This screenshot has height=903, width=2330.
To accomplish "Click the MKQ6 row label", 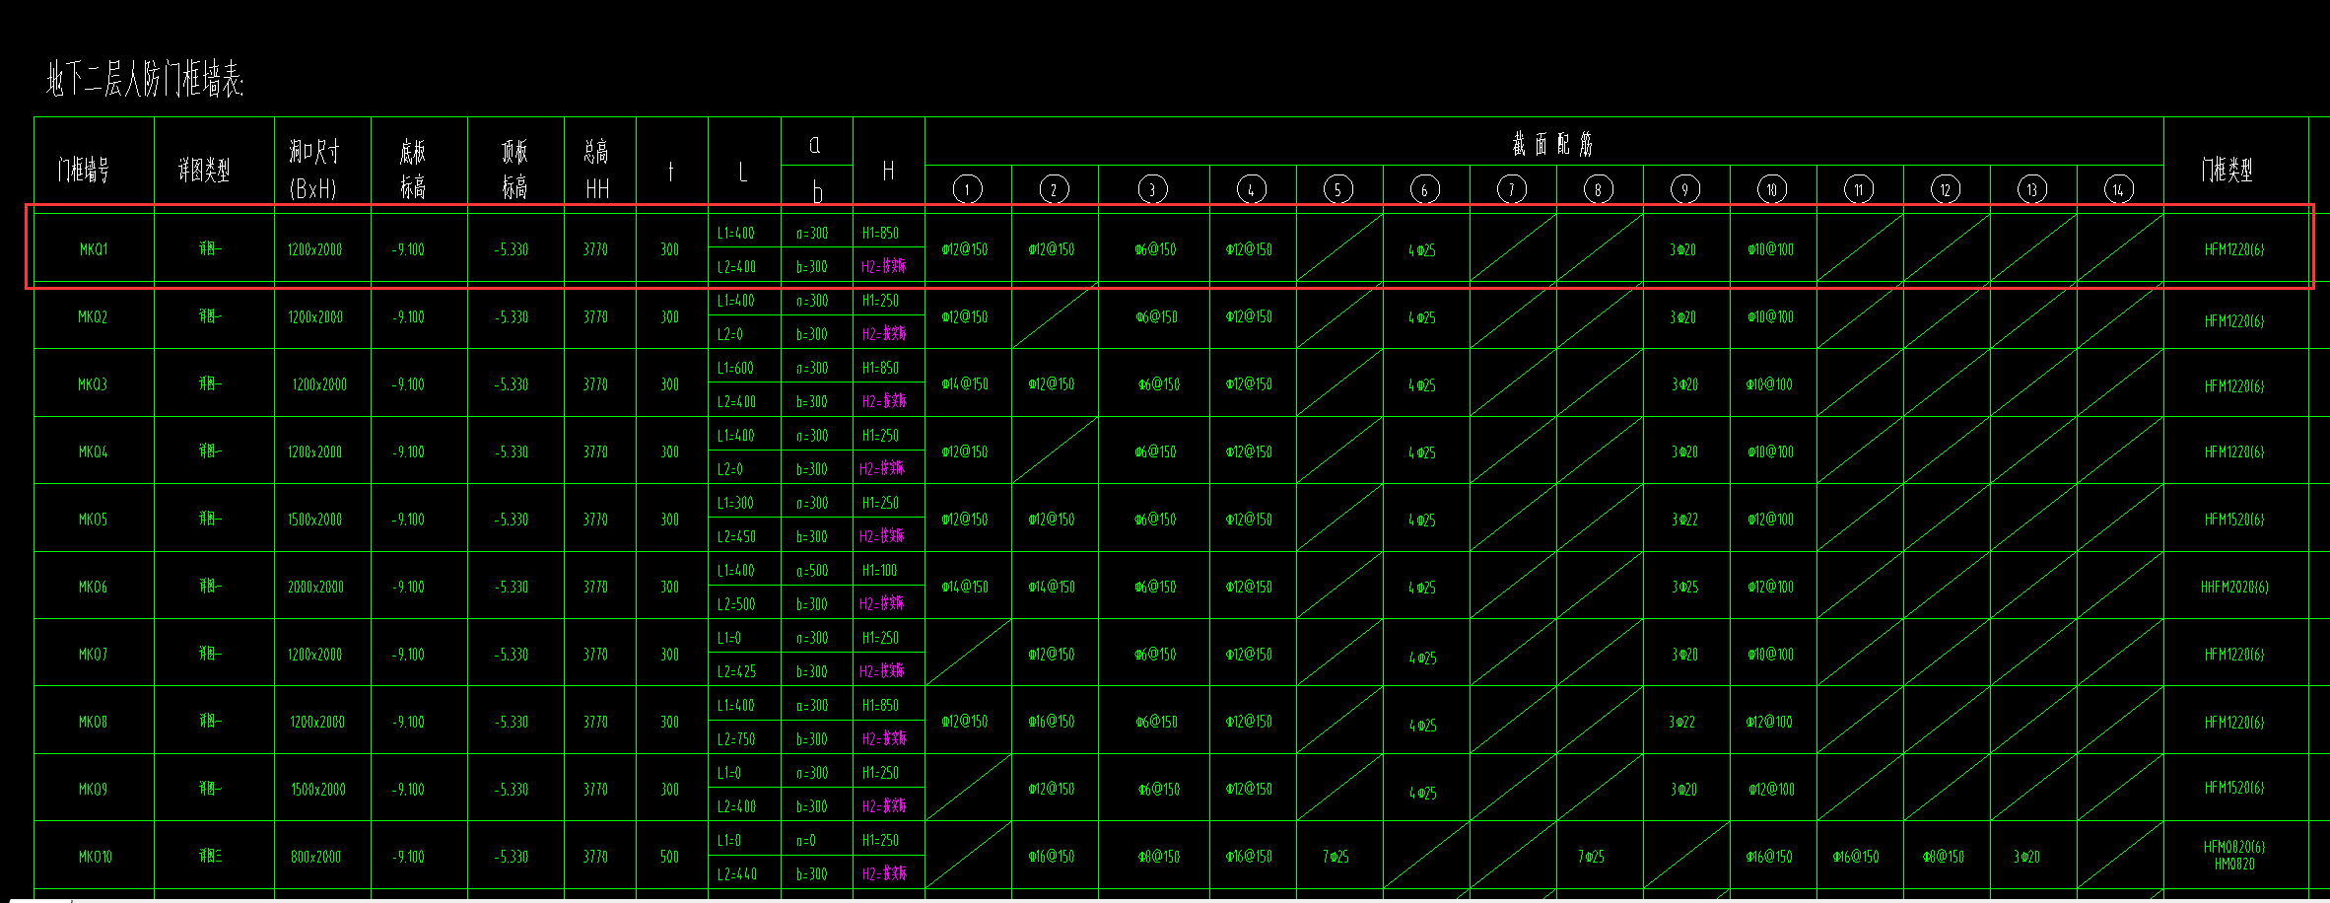I will point(93,587).
